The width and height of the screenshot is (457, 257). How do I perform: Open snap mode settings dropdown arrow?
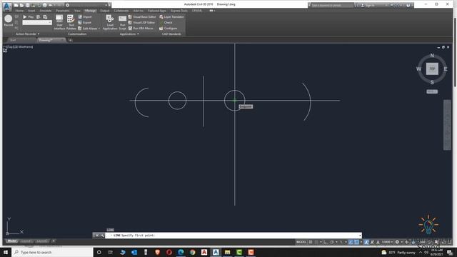tap(321, 242)
